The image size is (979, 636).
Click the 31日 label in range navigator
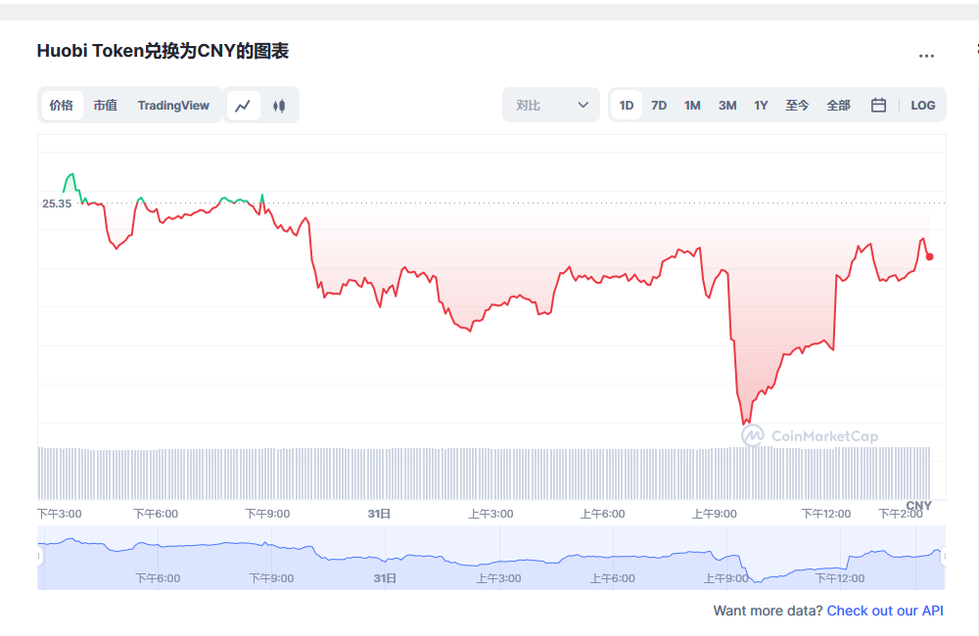(385, 578)
